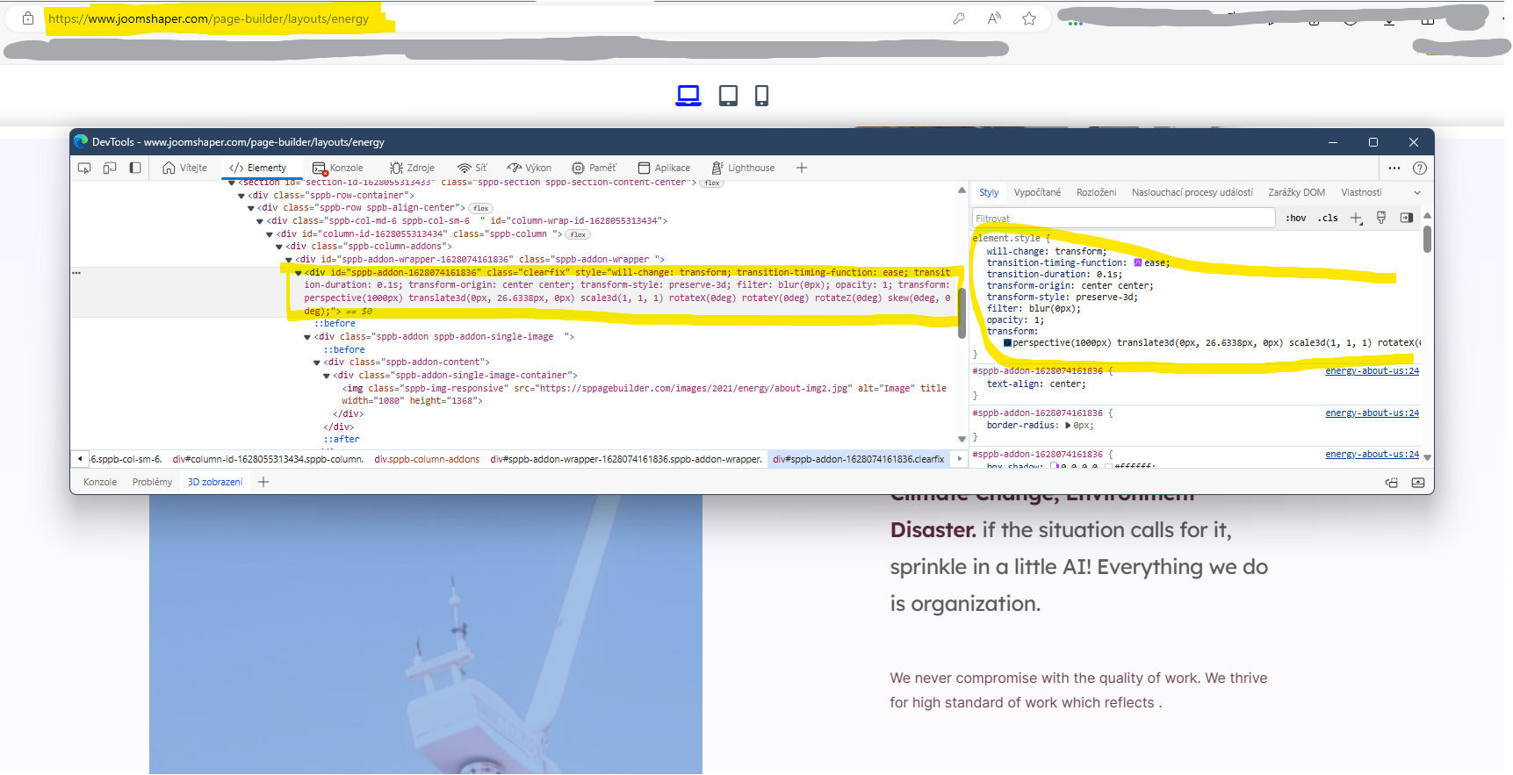Toggle flex badge on sppb-section element
This screenshot has height=775, width=1513.
712,183
